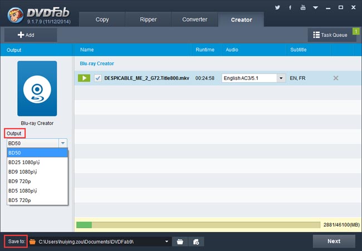Click the Audio column header
Image resolution: width=362 pixels, height=251 pixels.
(x=232, y=50)
